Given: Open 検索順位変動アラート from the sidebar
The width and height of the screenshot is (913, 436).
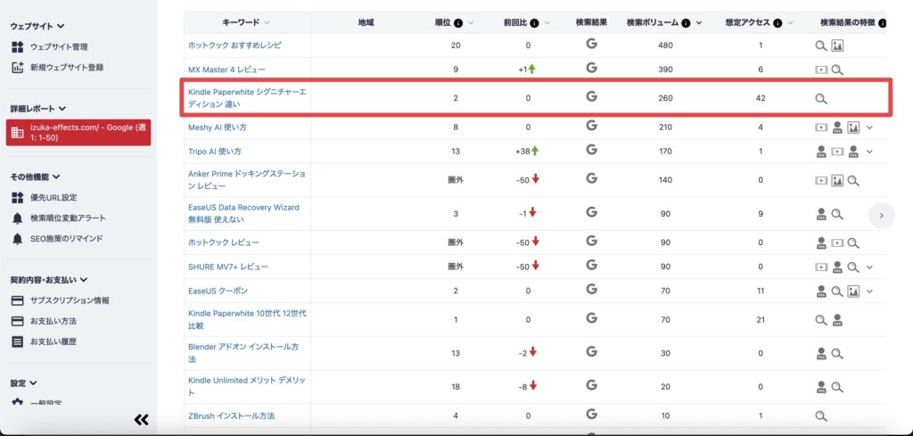Looking at the screenshot, I should coord(68,218).
